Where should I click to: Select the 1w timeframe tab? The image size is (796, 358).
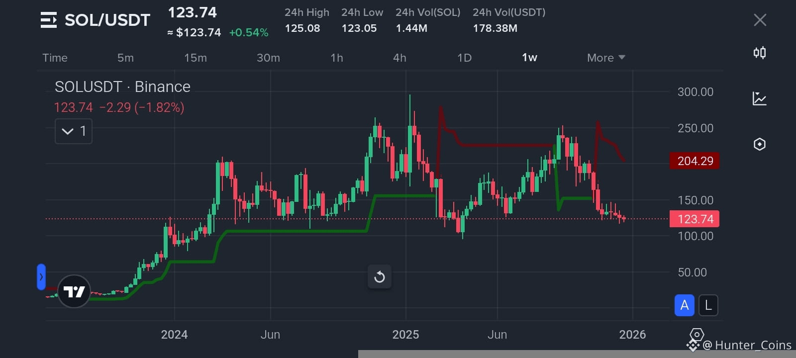click(529, 58)
